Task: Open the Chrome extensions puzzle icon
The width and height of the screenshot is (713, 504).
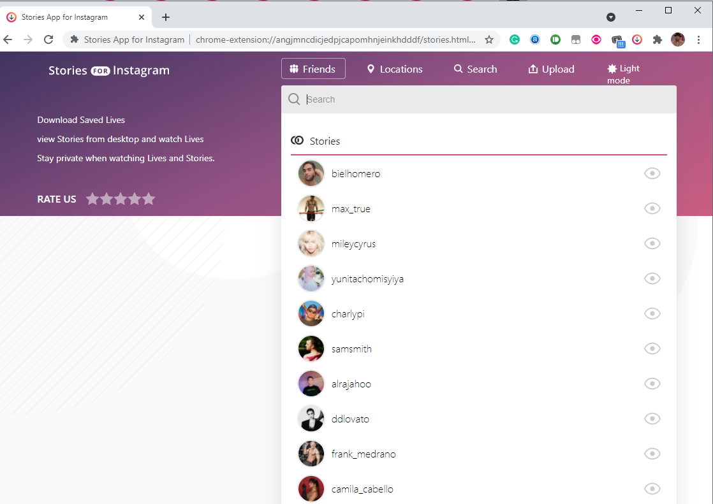Action: click(658, 40)
